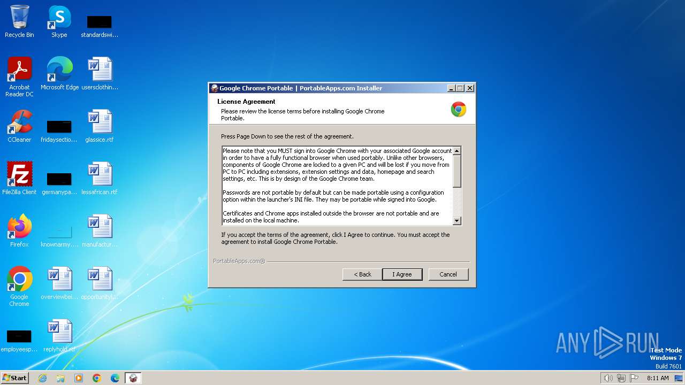Image resolution: width=685 pixels, height=385 pixels.
Task: Open Windows Explorer from taskbar
Action: tap(60, 378)
